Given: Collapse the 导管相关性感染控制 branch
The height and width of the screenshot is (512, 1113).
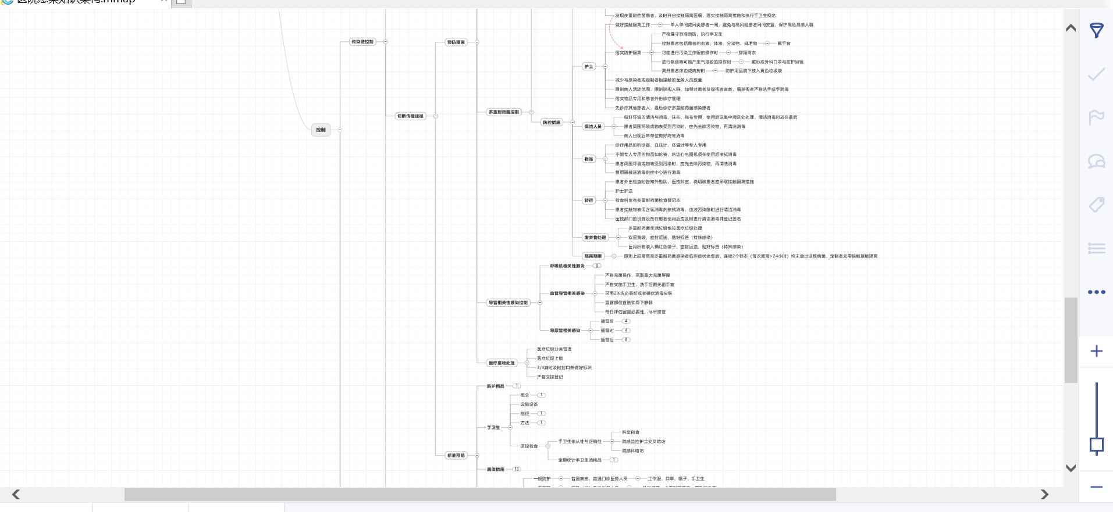Looking at the screenshot, I should (x=540, y=303).
